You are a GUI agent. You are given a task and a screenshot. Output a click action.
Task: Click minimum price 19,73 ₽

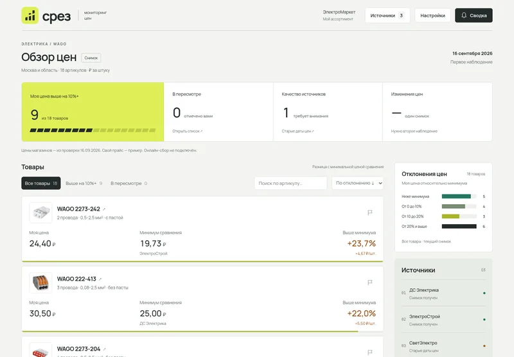tap(153, 244)
